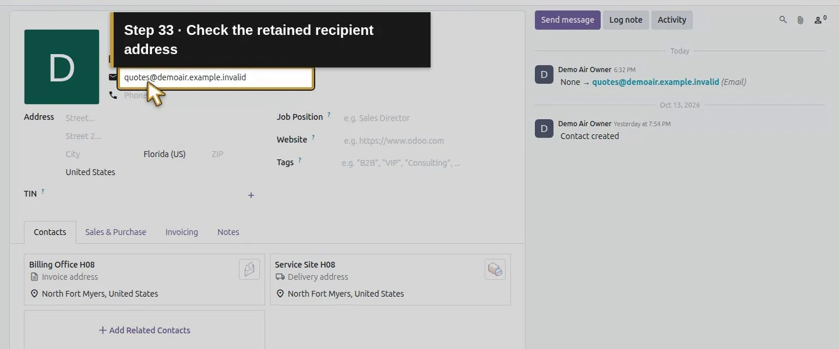
Task: Click Billing Office H08 invoice avatar icon
Action: tap(249, 269)
